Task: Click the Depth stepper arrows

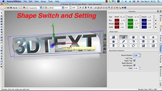Action: tap(154, 17)
